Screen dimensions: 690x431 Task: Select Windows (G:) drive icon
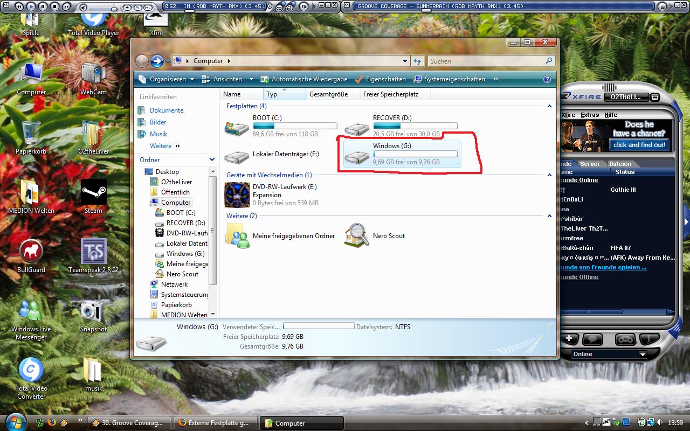point(357,157)
